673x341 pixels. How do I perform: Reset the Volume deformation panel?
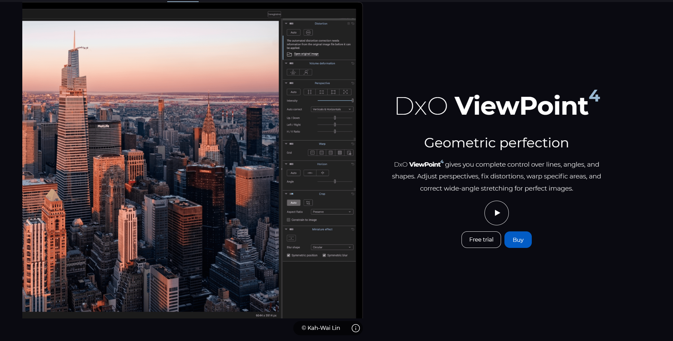tap(353, 63)
